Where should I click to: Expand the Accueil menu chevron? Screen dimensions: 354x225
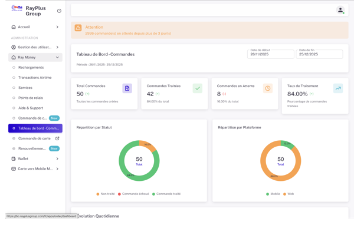tap(57, 27)
